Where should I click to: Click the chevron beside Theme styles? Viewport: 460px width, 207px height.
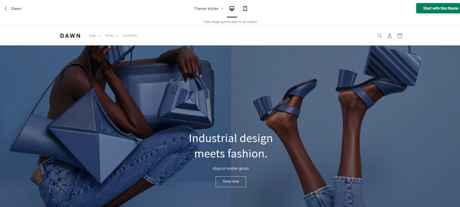222,9
